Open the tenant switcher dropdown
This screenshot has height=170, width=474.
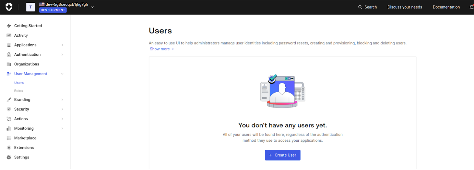92,7
